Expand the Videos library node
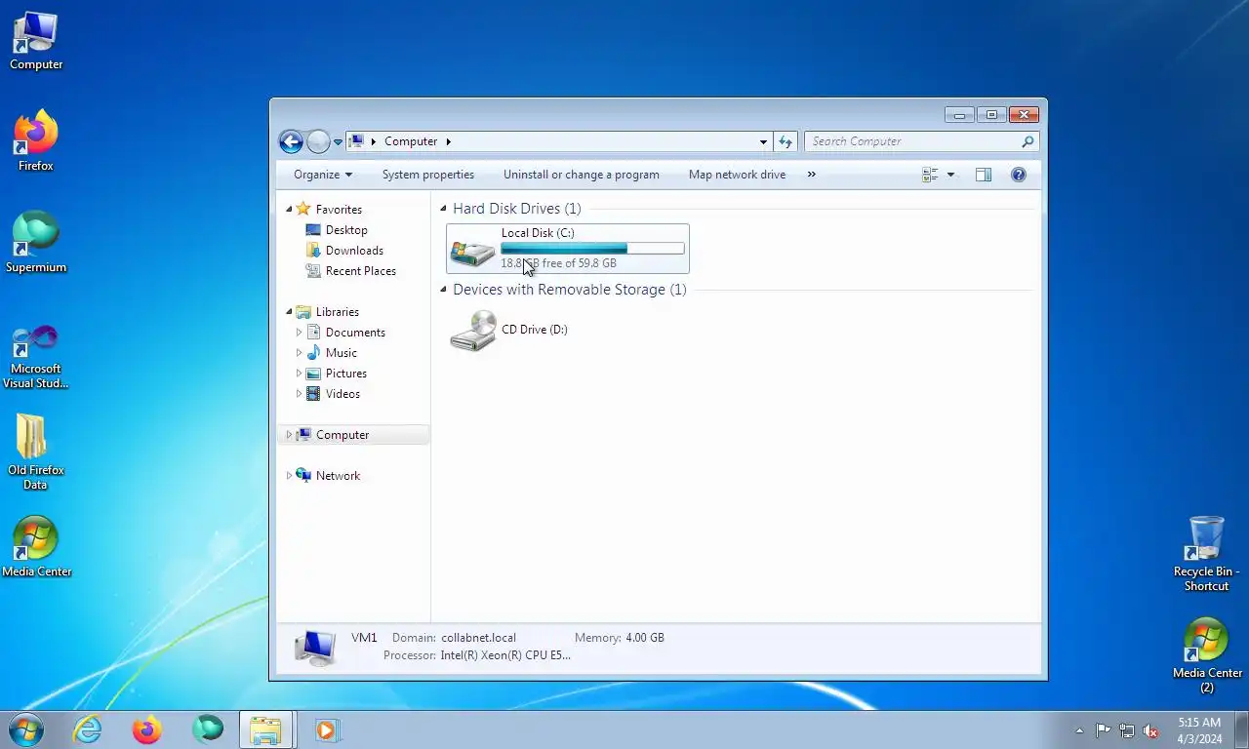 pyautogui.click(x=299, y=394)
